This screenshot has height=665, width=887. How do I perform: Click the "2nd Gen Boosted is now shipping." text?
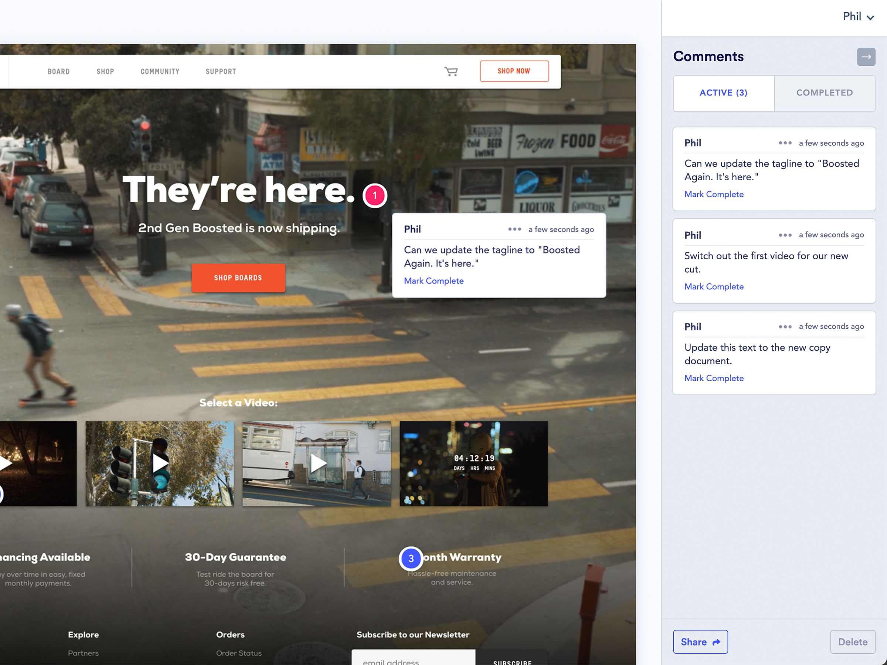tap(239, 228)
